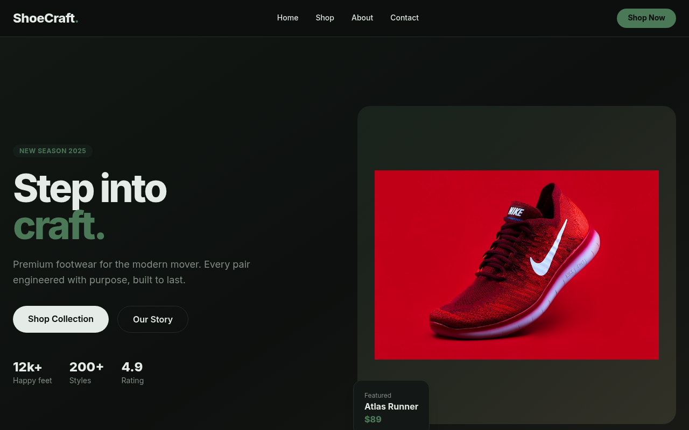Open the About menu item
Image resolution: width=689 pixels, height=430 pixels.
(362, 18)
